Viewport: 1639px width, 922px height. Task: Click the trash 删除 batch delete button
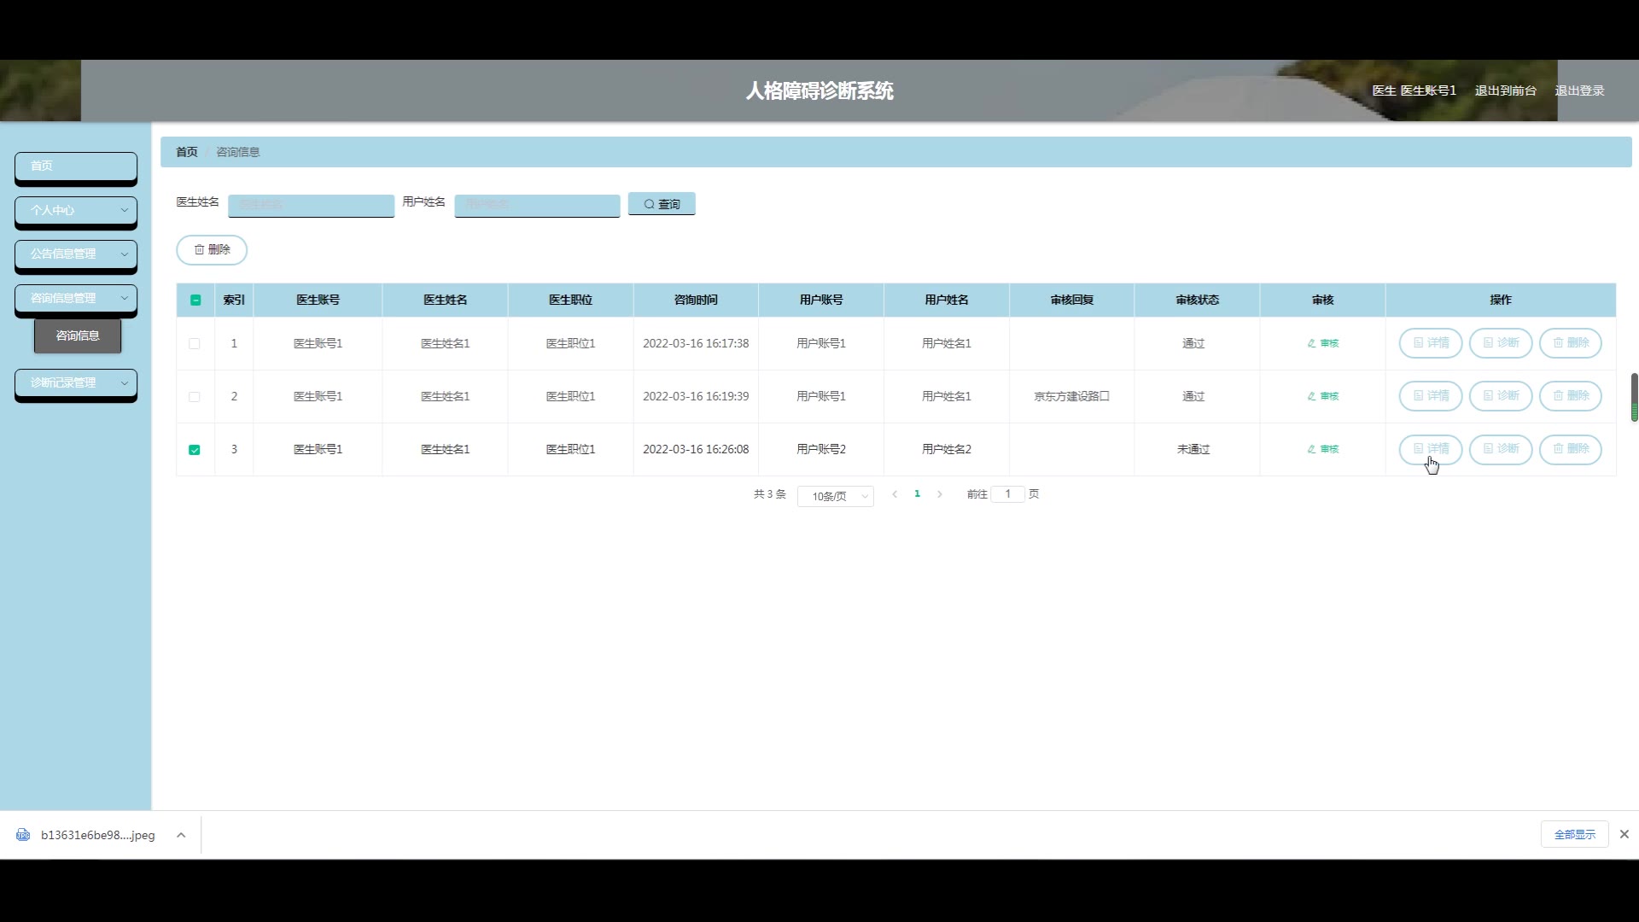pos(212,249)
